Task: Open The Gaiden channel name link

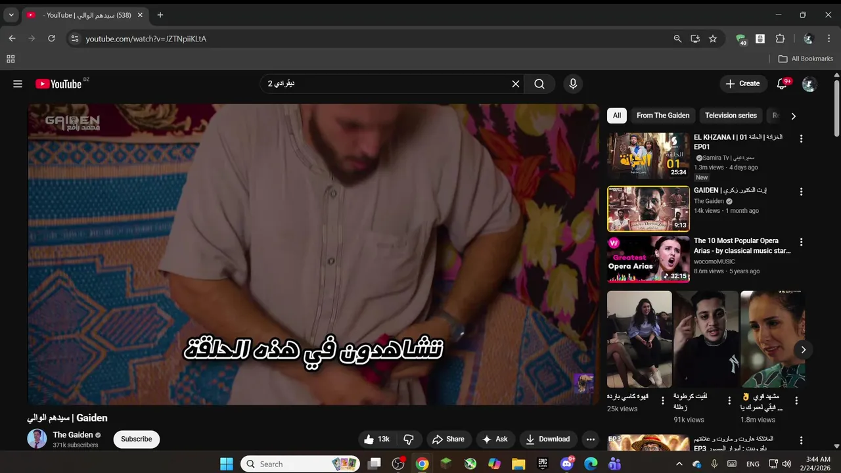Action: pyautogui.click(x=73, y=435)
